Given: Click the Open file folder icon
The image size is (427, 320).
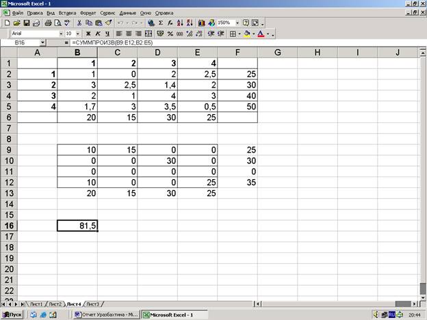Looking at the screenshot, I should tap(17, 23).
